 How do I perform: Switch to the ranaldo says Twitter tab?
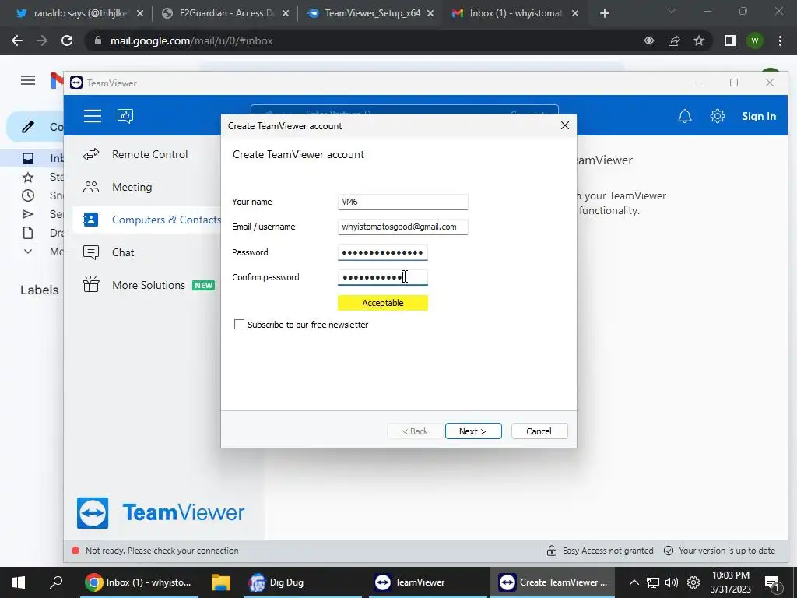pyautogui.click(x=79, y=13)
